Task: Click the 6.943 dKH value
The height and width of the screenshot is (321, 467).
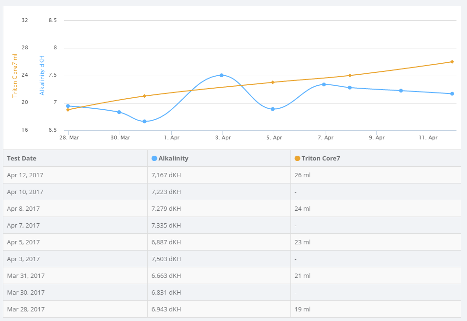Action: tap(166, 309)
